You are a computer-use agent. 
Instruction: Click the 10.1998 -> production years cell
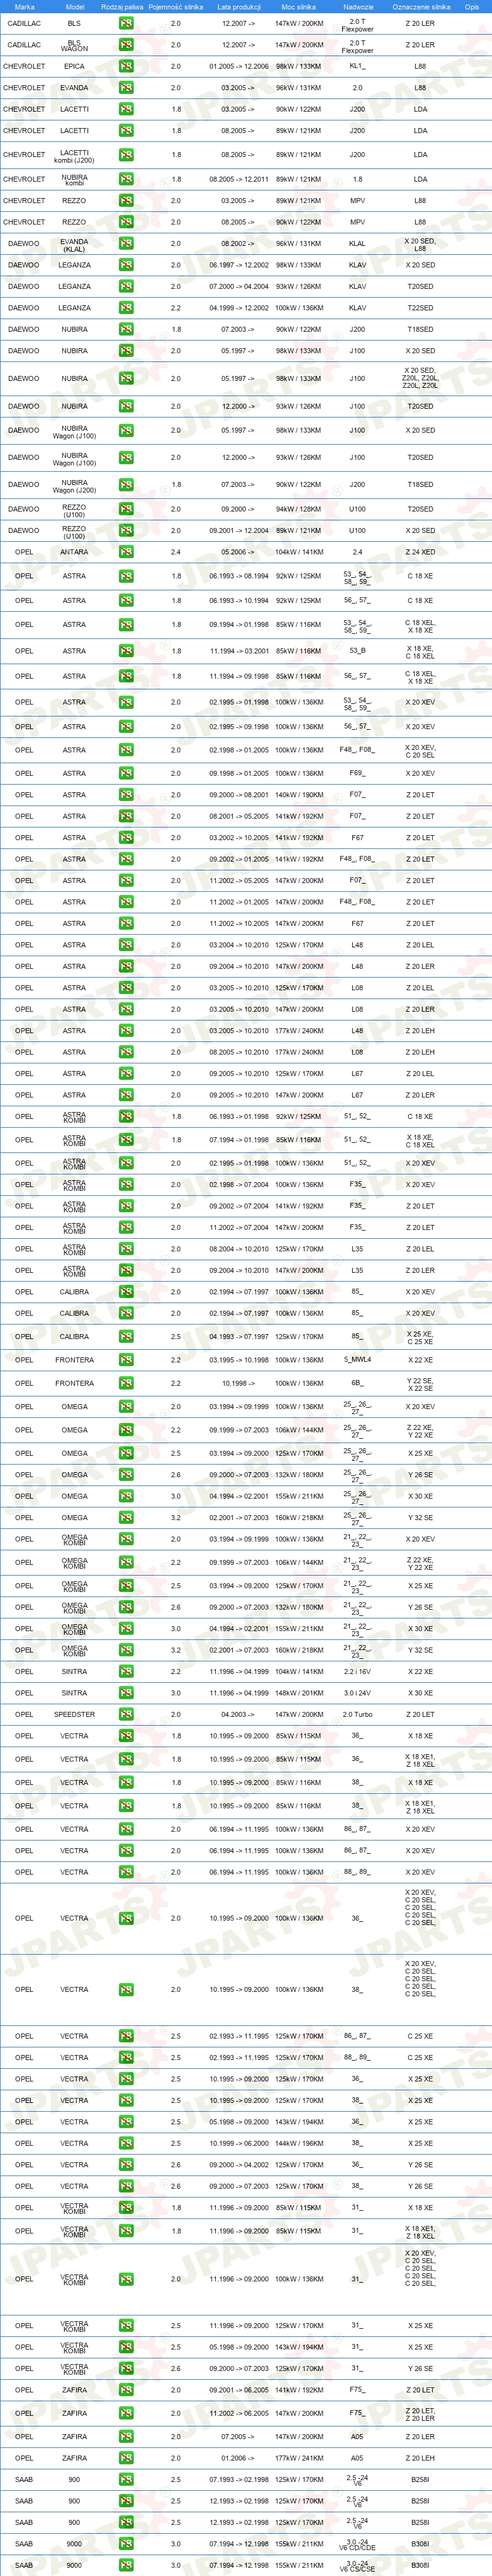coord(238,1383)
